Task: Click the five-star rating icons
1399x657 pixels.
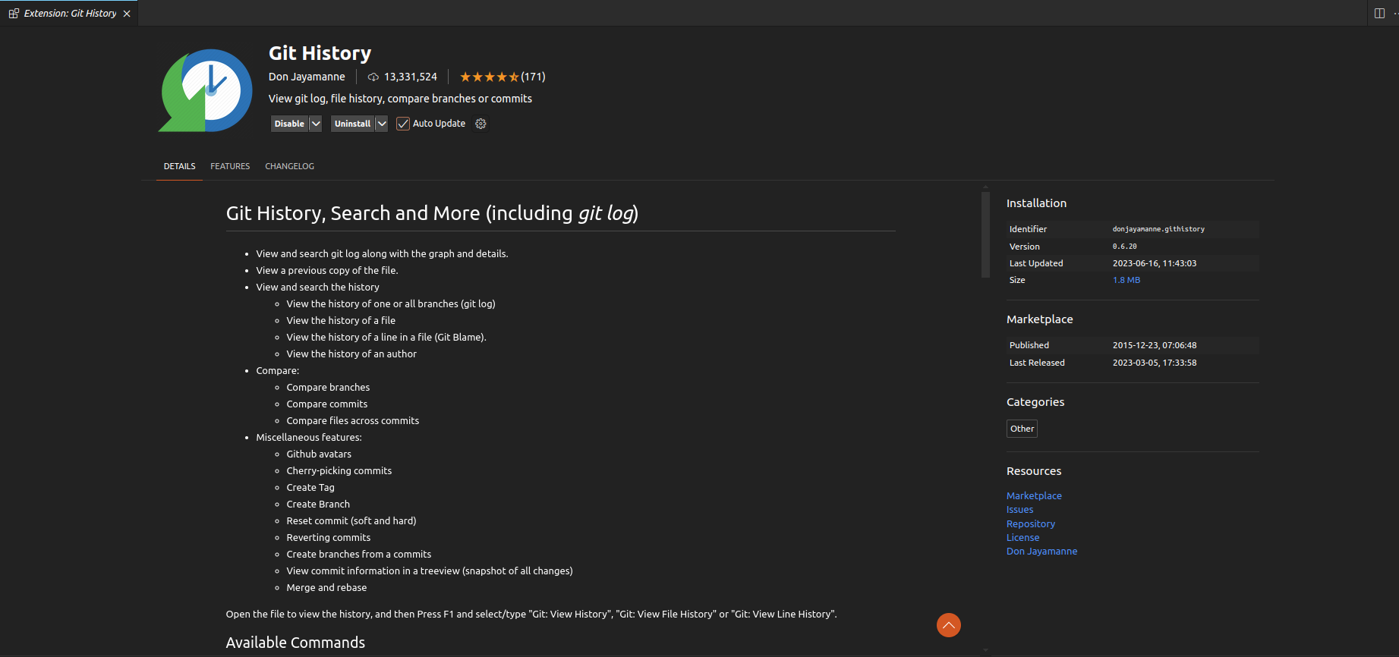Action: pos(489,77)
